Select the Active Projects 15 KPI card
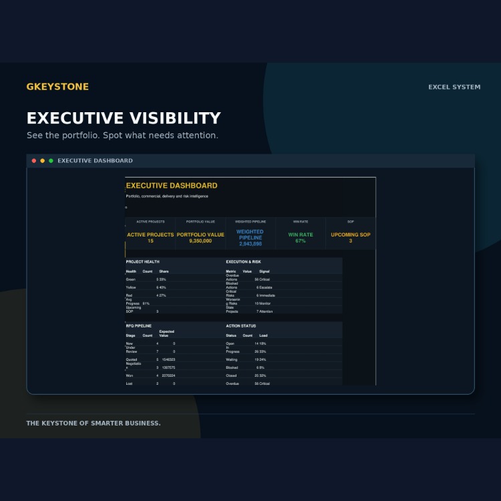501x501 pixels. coord(150,234)
